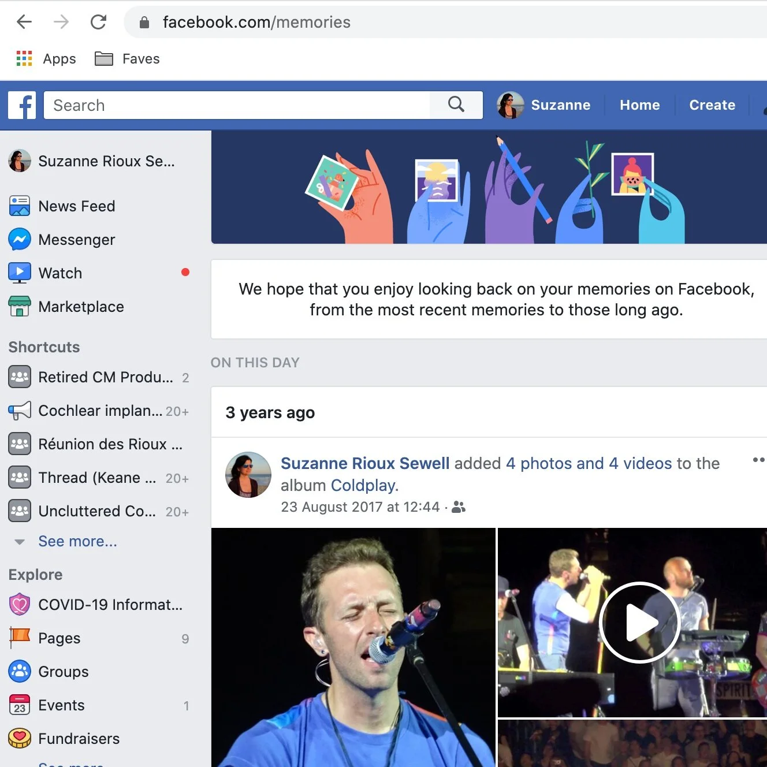Click the News Feed label
Viewport: 767px width, 767px height.
coord(77,206)
